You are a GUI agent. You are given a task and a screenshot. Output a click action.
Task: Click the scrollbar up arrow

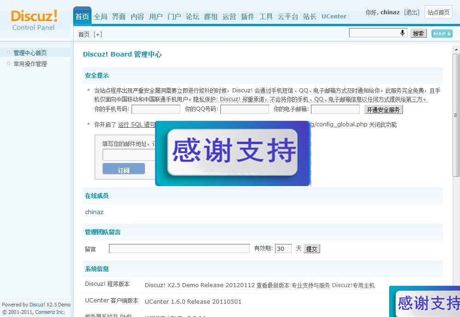pyautogui.click(x=456, y=50)
